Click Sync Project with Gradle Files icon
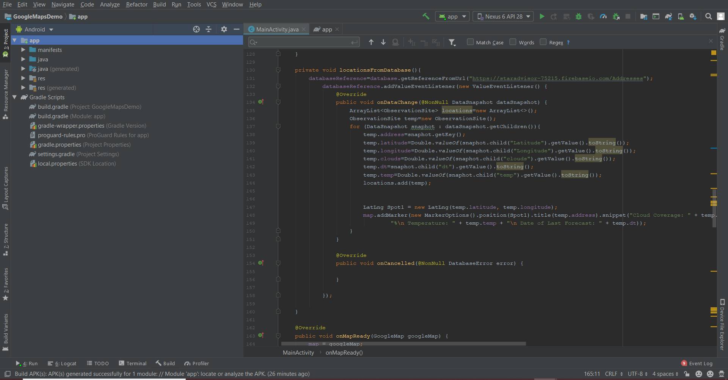The image size is (728, 380). point(668,17)
